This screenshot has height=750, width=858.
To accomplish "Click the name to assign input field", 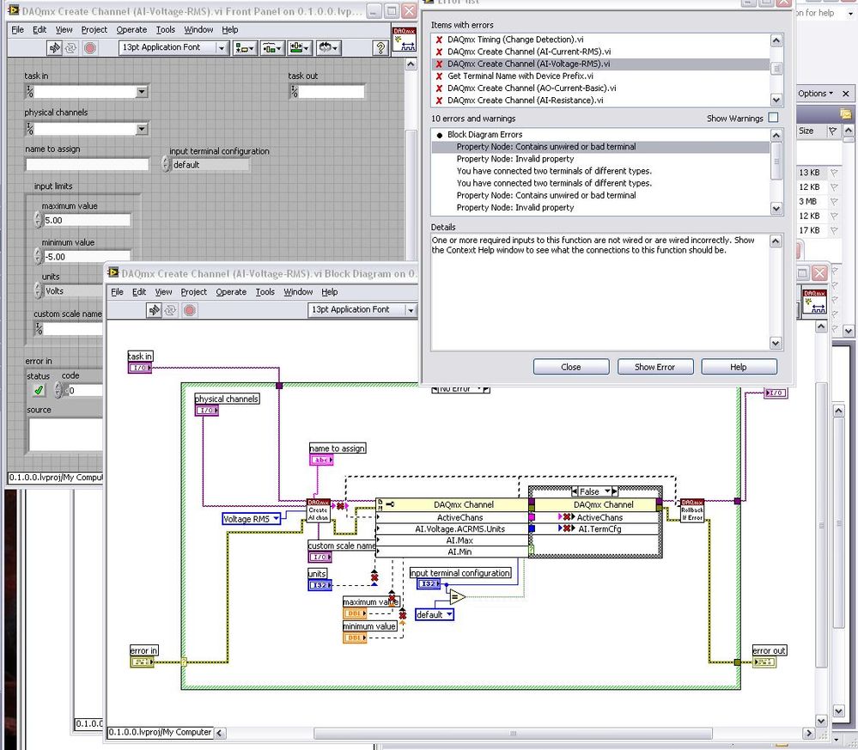I will pyautogui.click(x=87, y=164).
